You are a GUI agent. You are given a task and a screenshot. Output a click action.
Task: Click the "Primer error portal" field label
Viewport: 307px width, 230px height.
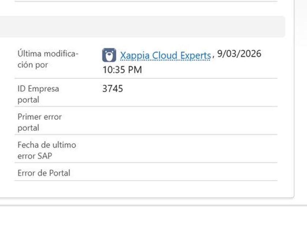pos(39,122)
